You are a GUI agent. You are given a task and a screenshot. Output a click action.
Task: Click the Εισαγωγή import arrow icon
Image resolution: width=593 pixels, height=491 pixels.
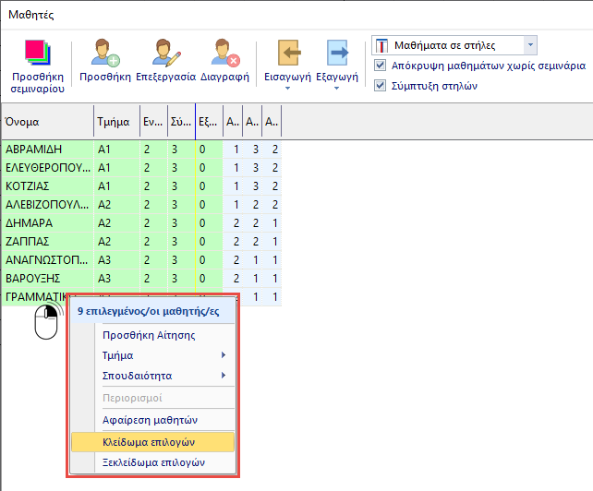tap(287, 54)
